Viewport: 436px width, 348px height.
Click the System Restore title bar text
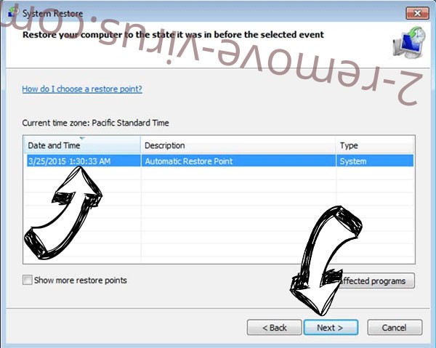coord(52,13)
